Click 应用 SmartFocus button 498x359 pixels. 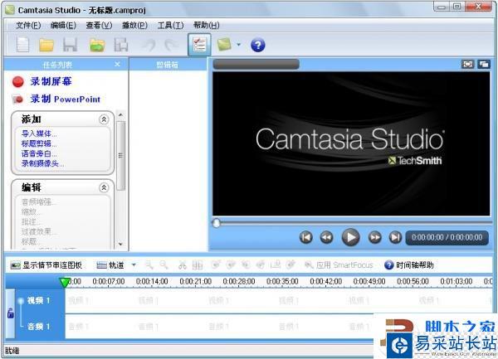339,265
